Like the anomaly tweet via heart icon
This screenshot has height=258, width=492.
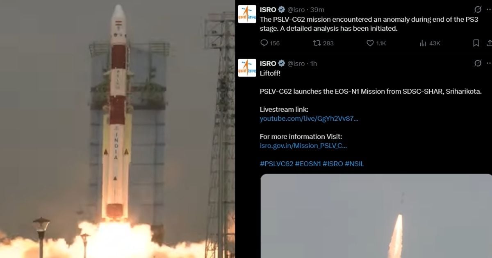(370, 43)
